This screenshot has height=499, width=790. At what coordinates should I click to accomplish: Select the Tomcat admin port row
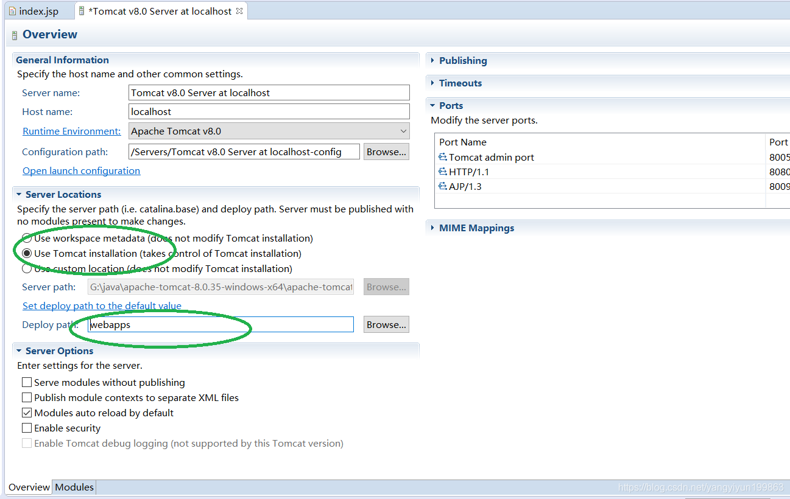tap(612, 157)
